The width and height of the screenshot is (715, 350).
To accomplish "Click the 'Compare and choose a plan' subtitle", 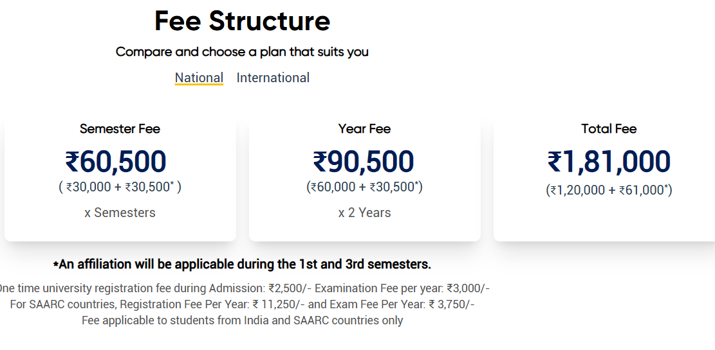I will (x=242, y=52).
